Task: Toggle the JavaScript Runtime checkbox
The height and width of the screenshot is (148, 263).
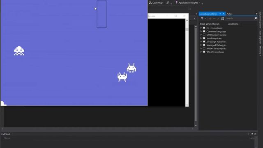Action: coord(204,42)
